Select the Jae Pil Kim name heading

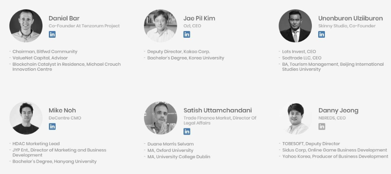pyautogui.click(x=199, y=18)
